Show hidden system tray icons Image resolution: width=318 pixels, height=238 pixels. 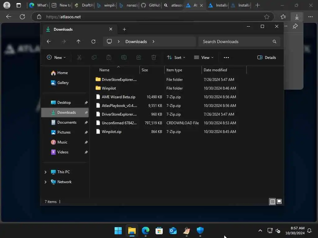[260, 231]
